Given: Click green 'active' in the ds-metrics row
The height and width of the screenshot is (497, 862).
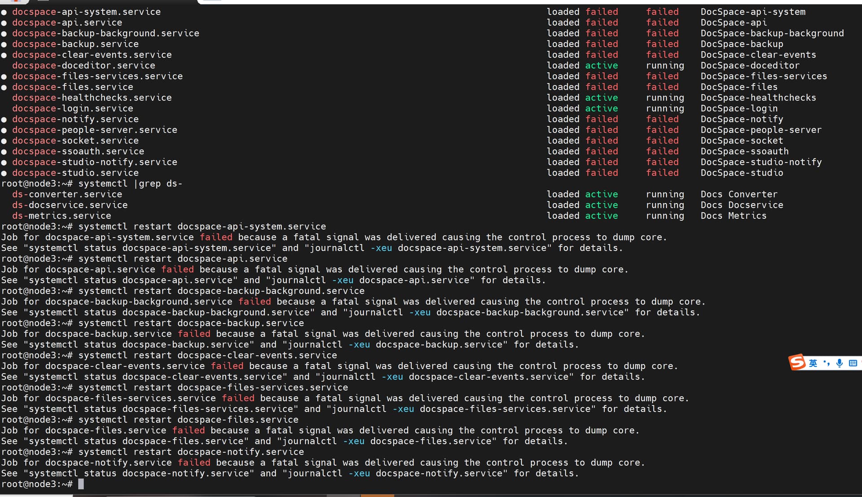Looking at the screenshot, I should pos(602,216).
